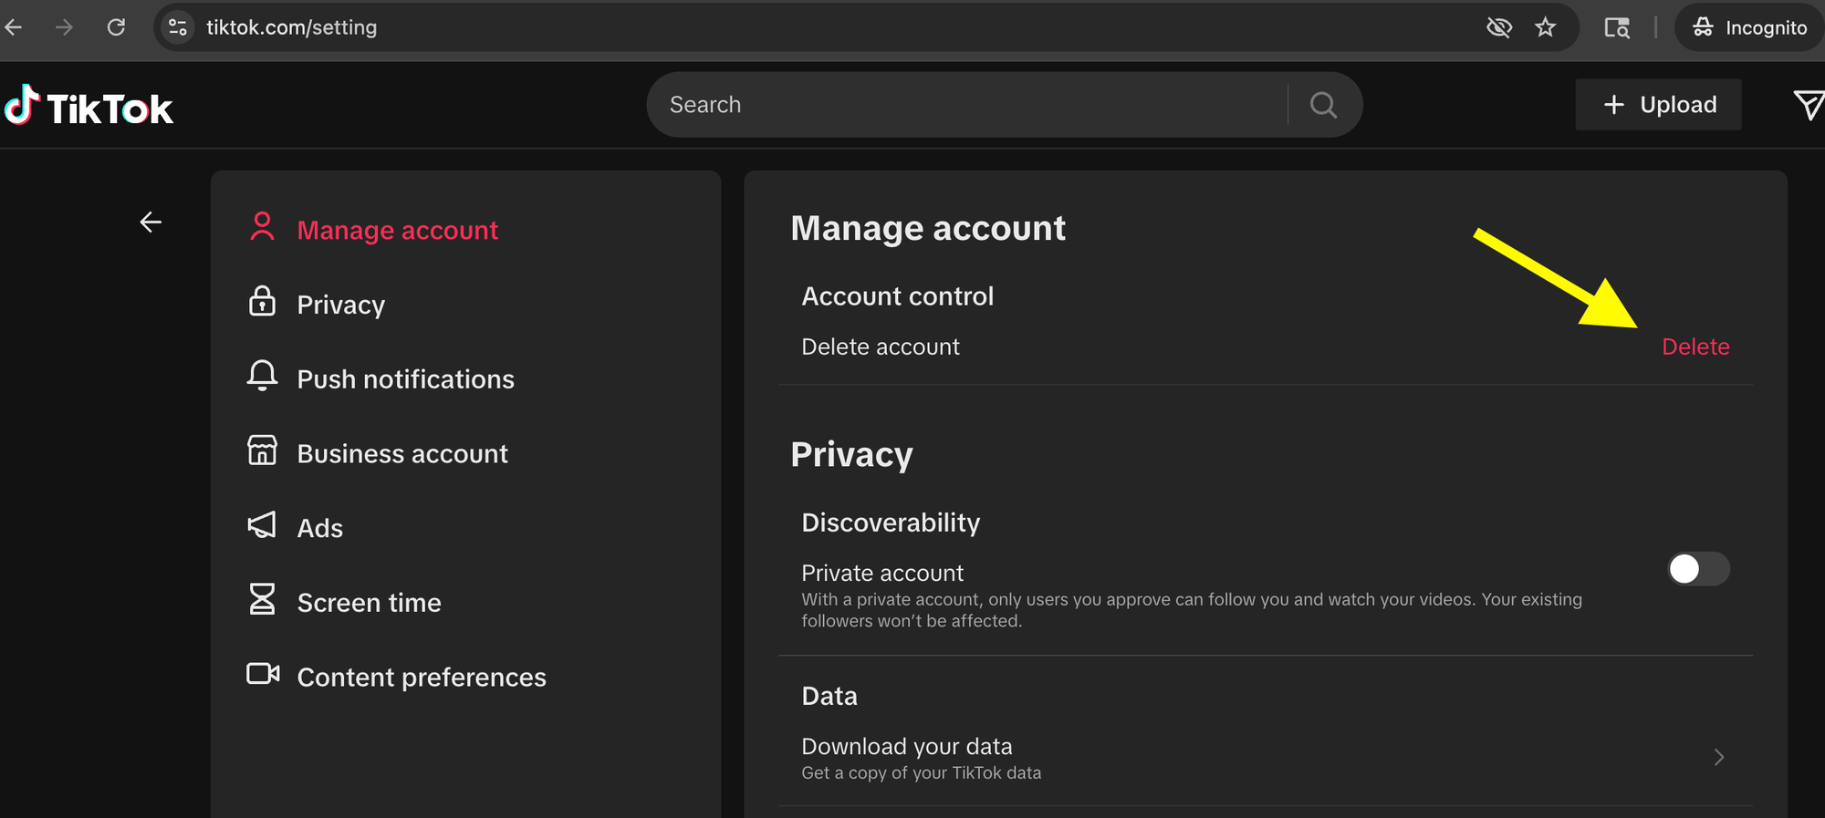Click the Account control heading
The height and width of the screenshot is (818, 1825).
tap(897, 296)
